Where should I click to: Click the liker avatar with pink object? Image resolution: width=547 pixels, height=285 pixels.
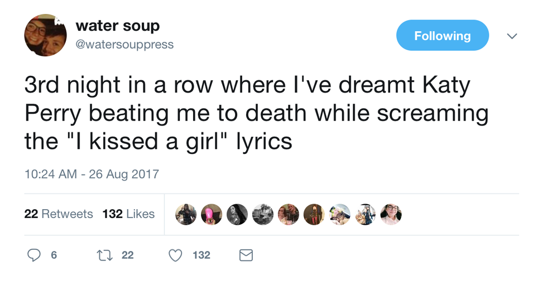click(x=212, y=214)
